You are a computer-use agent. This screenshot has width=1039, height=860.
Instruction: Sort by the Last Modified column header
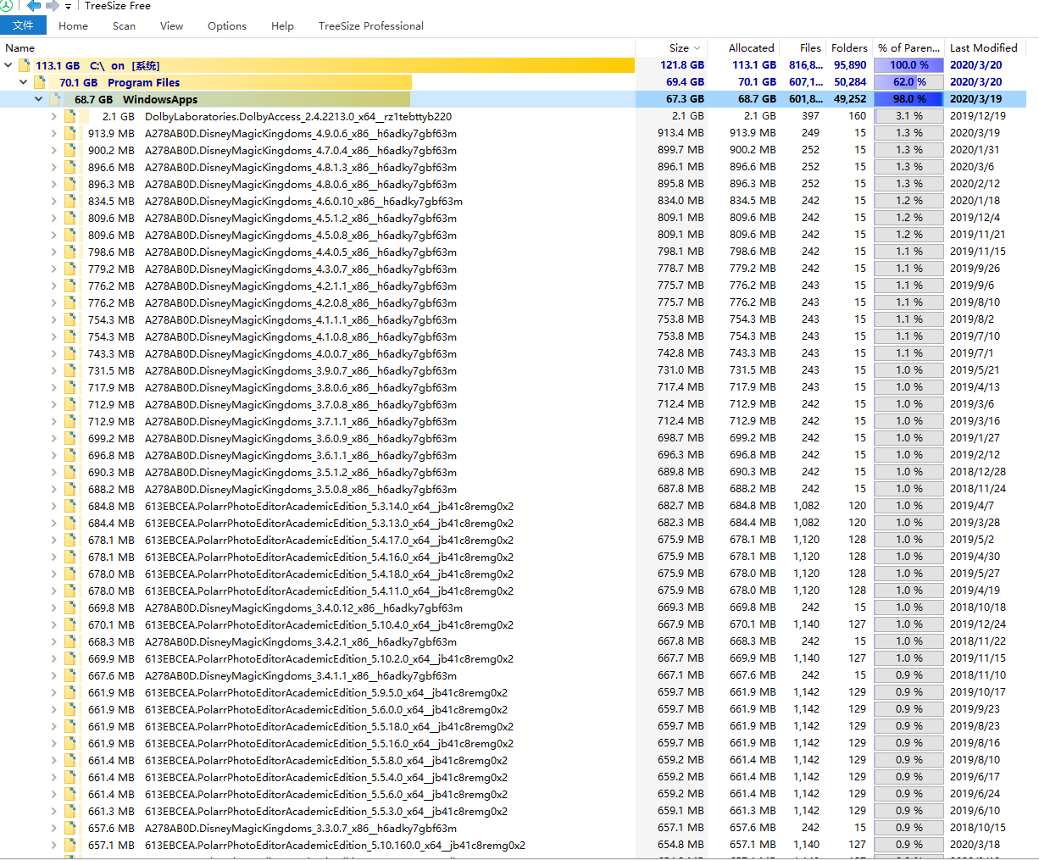tap(983, 47)
